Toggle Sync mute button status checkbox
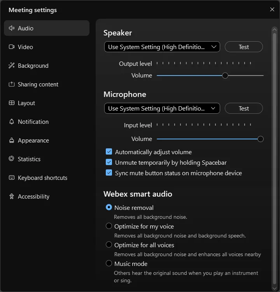 point(109,173)
